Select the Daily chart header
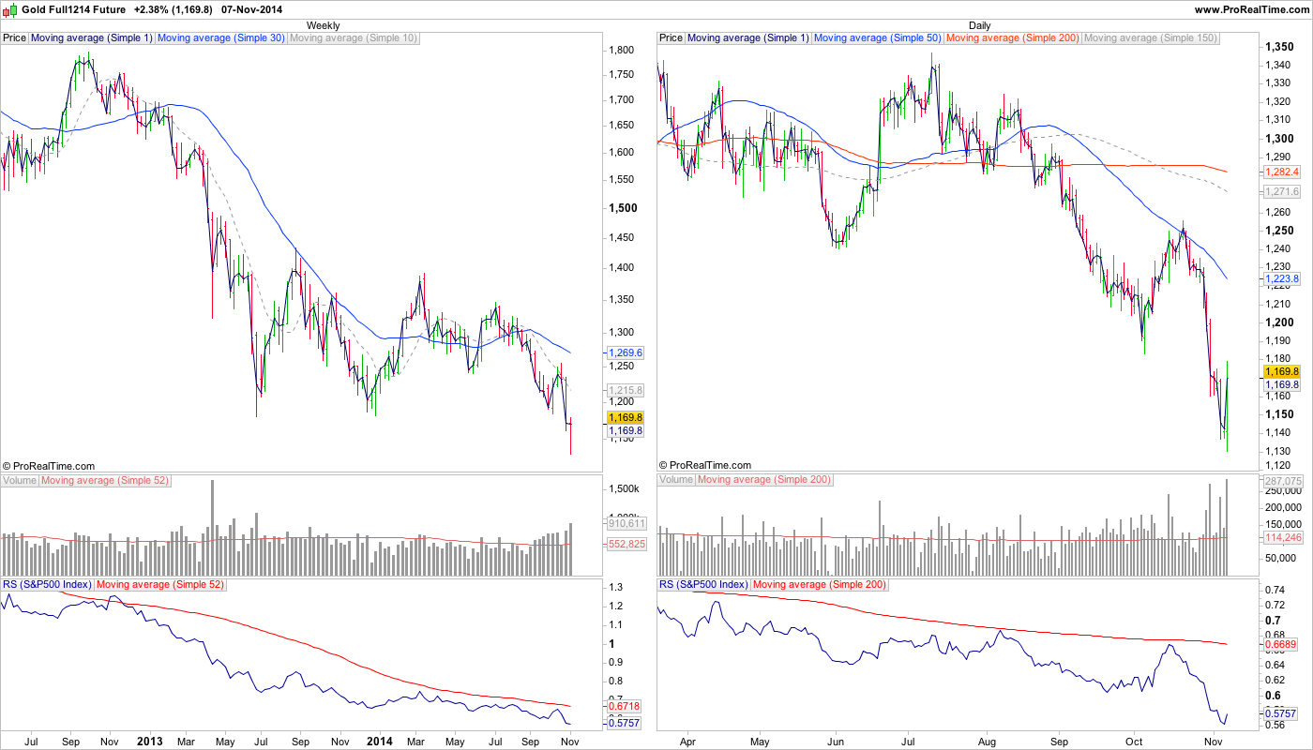The width and height of the screenshot is (1313, 750). 979,25
